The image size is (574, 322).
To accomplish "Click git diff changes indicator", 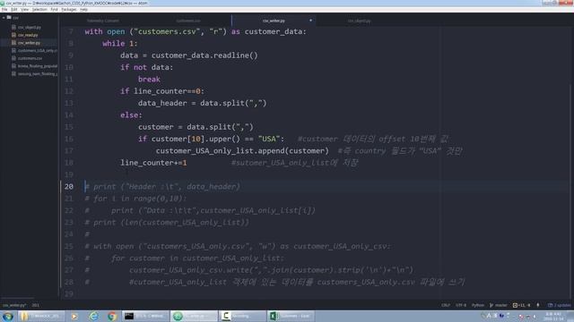I will click(521, 305).
